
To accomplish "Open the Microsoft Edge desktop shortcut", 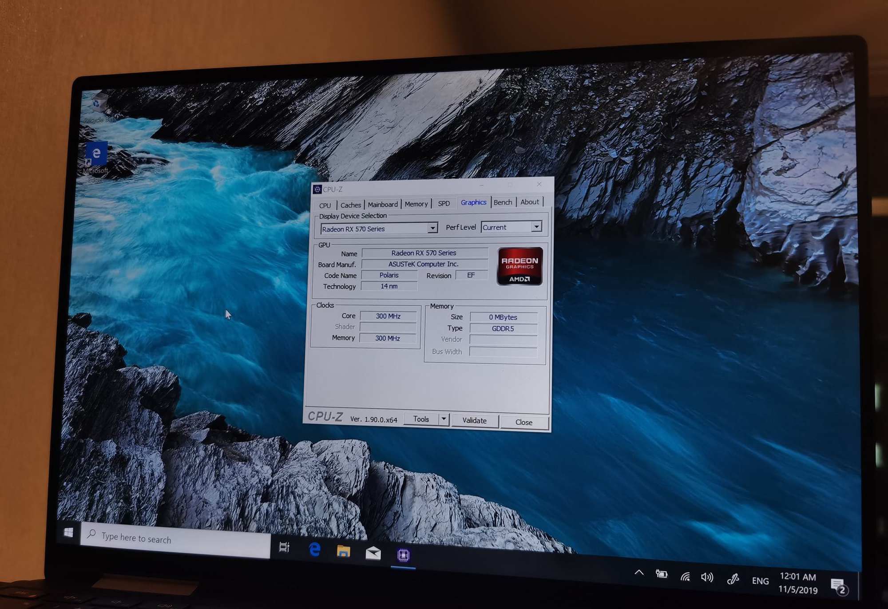I will pos(96,162).
